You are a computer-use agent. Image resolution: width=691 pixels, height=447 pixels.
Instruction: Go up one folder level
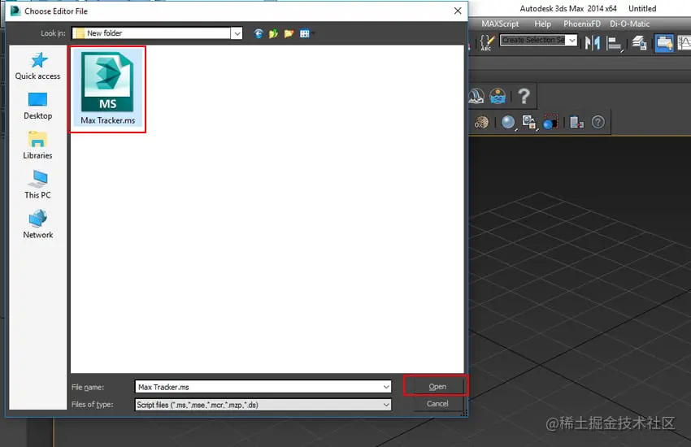tap(273, 33)
